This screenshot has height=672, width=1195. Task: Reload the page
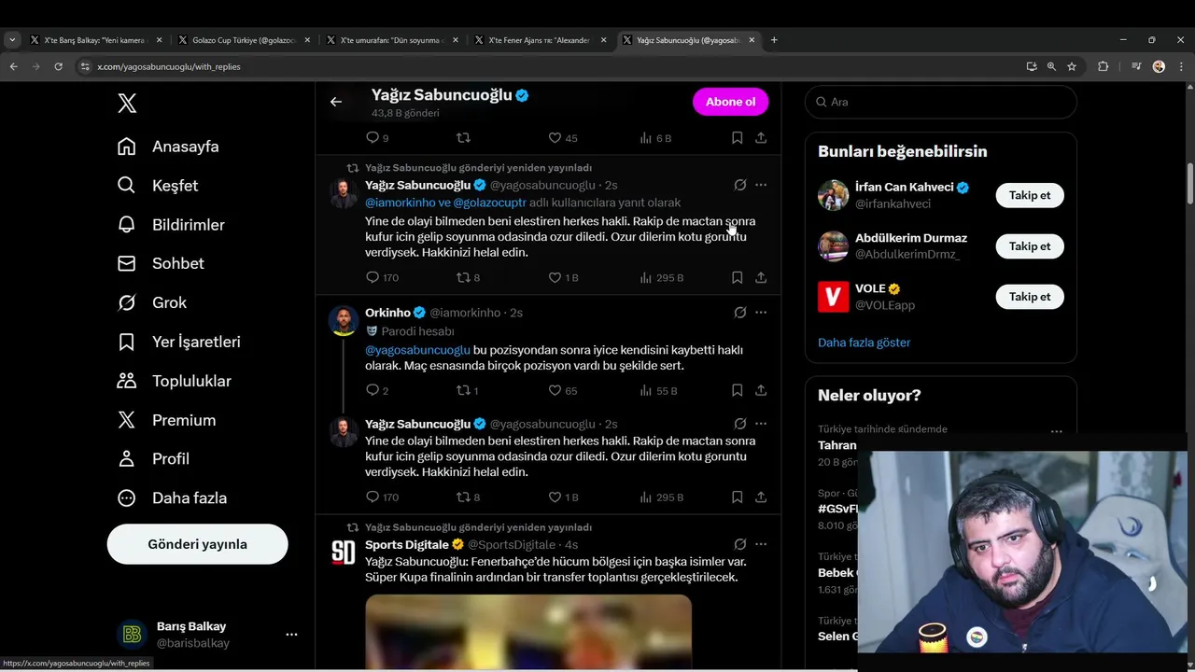[x=58, y=66]
